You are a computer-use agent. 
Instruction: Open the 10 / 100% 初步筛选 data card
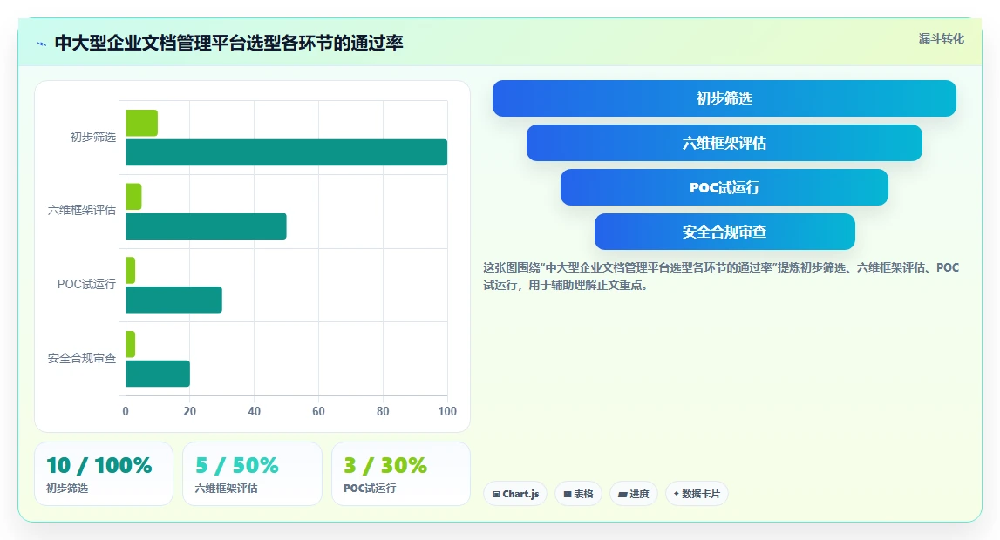point(104,474)
